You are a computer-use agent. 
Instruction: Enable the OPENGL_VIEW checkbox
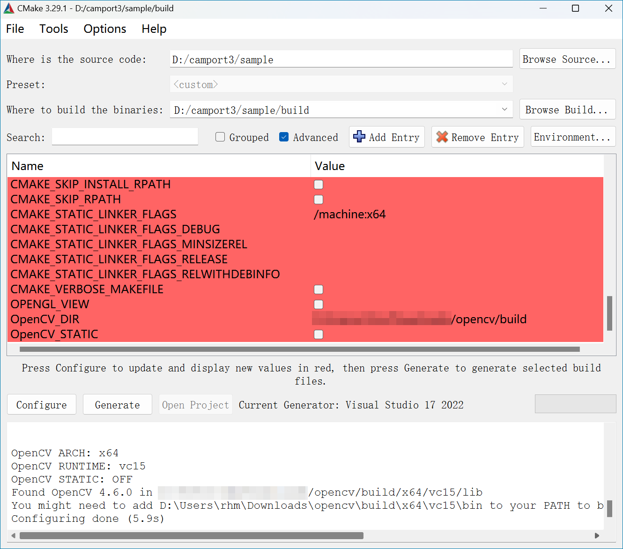click(x=319, y=304)
